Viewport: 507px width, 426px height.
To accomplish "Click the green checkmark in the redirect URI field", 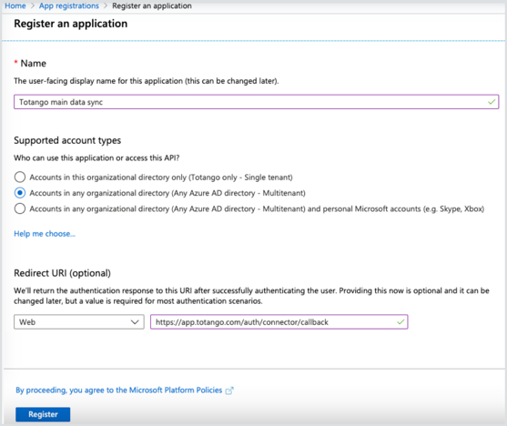I will pos(401,322).
